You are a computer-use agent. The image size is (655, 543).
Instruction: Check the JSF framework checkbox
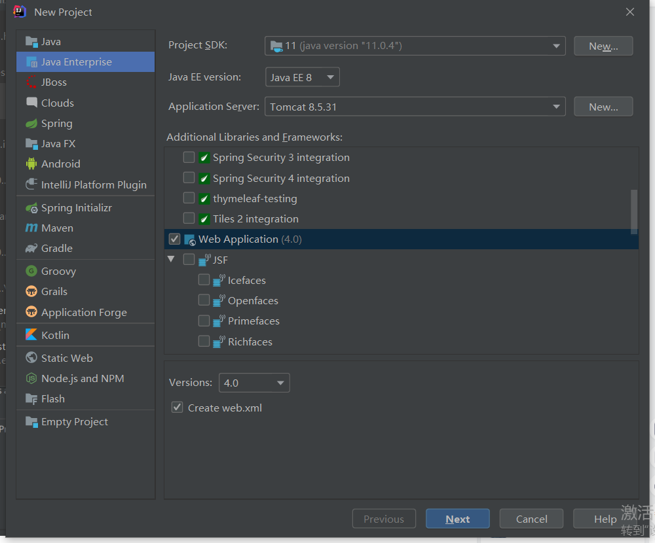(189, 260)
